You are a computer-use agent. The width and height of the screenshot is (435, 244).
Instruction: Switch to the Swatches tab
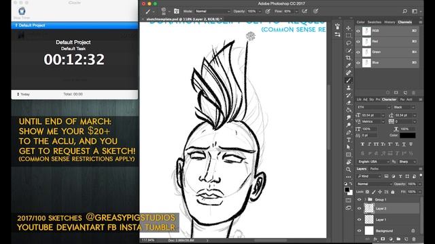click(x=375, y=22)
